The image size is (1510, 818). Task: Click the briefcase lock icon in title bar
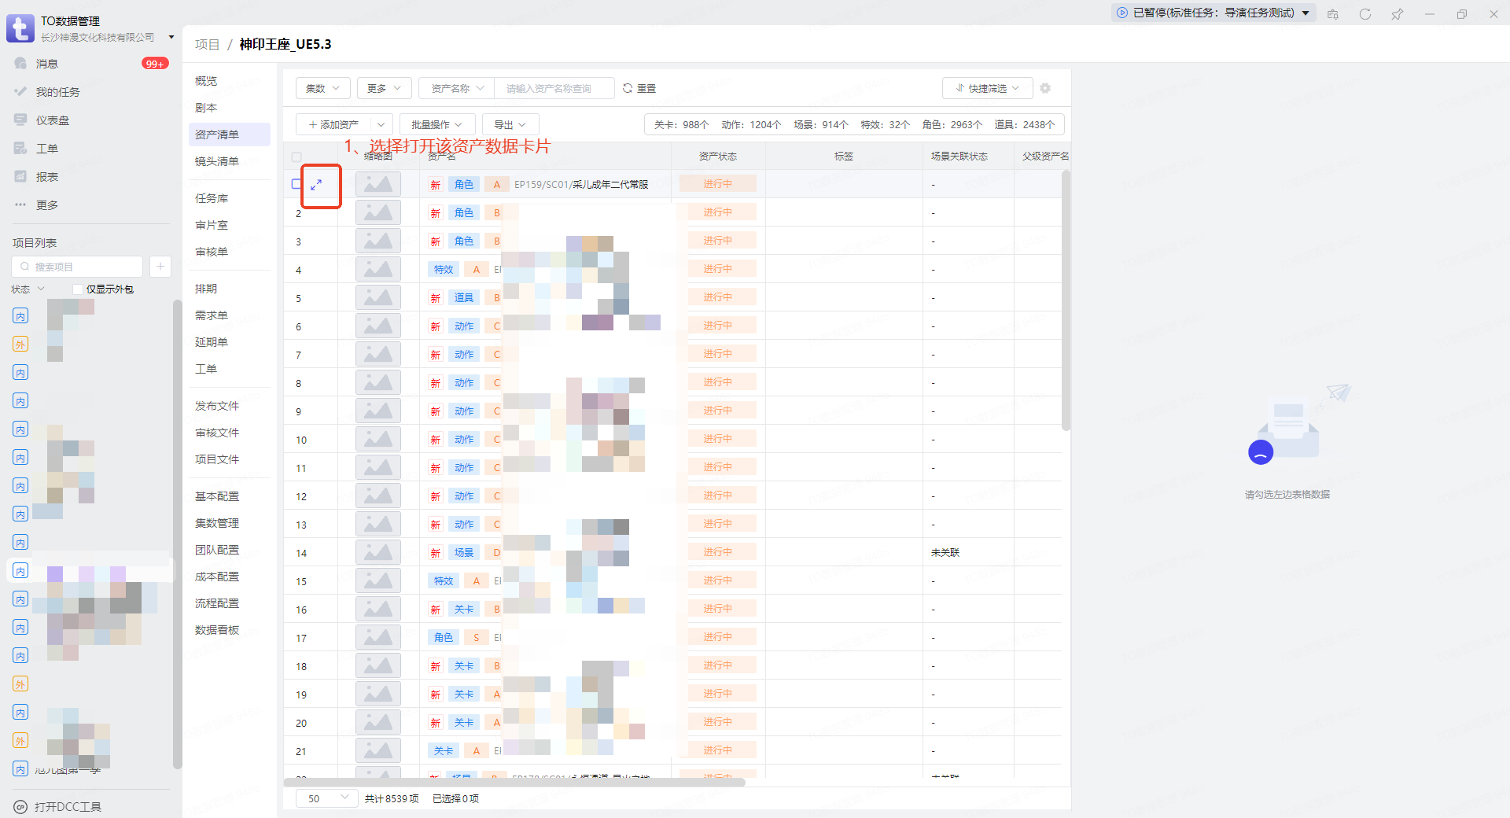coord(1333,14)
